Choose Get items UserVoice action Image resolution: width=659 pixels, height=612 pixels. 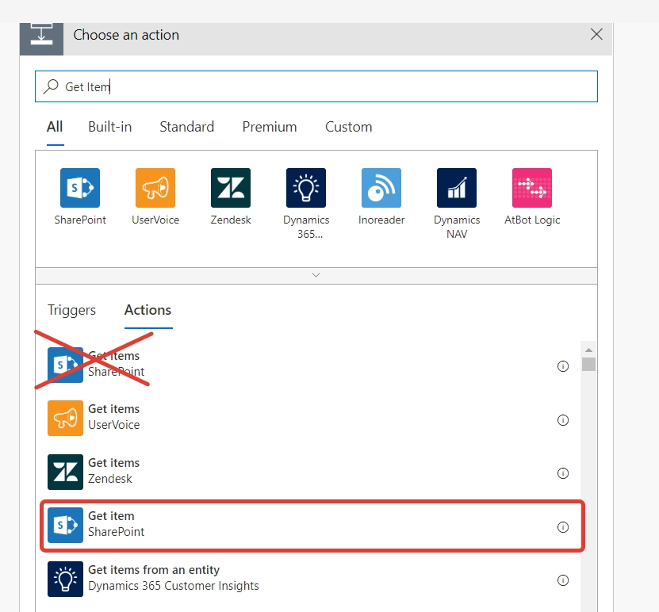point(311,418)
